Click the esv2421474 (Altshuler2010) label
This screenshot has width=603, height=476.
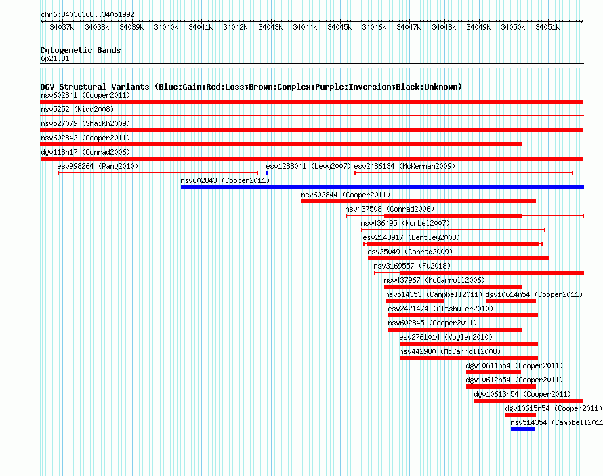point(440,309)
